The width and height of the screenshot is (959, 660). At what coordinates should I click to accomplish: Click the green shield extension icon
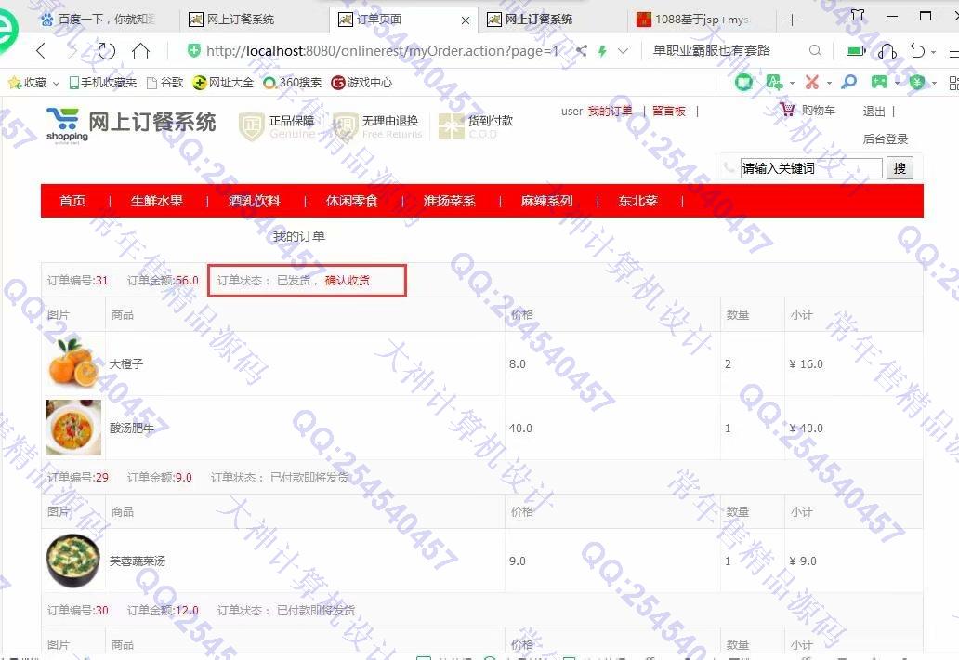pos(916,82)
